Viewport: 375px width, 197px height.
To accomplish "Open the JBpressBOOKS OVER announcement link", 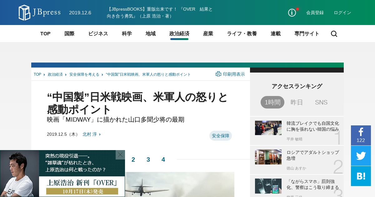I will pos(160,13).
